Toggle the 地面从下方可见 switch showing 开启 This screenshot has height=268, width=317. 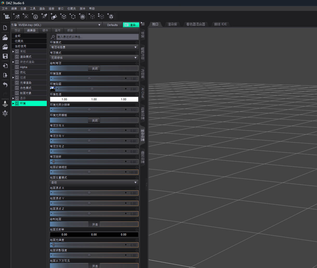click(x=94, y=266)
